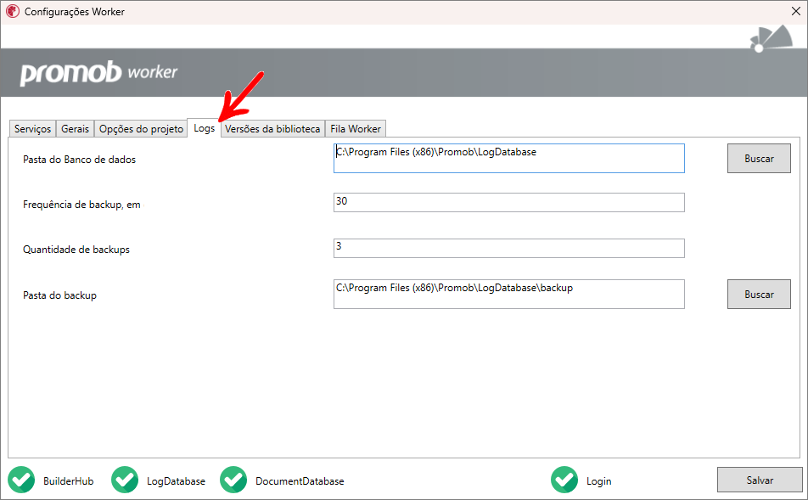
Task: Click the Login green check status icon
Action: [x=564, y=480]
